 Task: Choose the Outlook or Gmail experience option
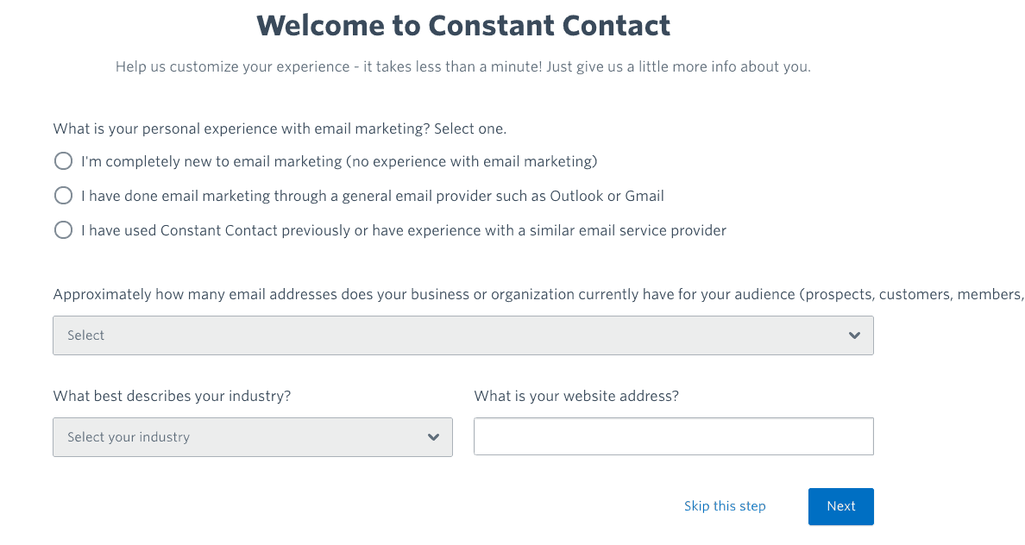pyautogui.click(x=63, y=195)
